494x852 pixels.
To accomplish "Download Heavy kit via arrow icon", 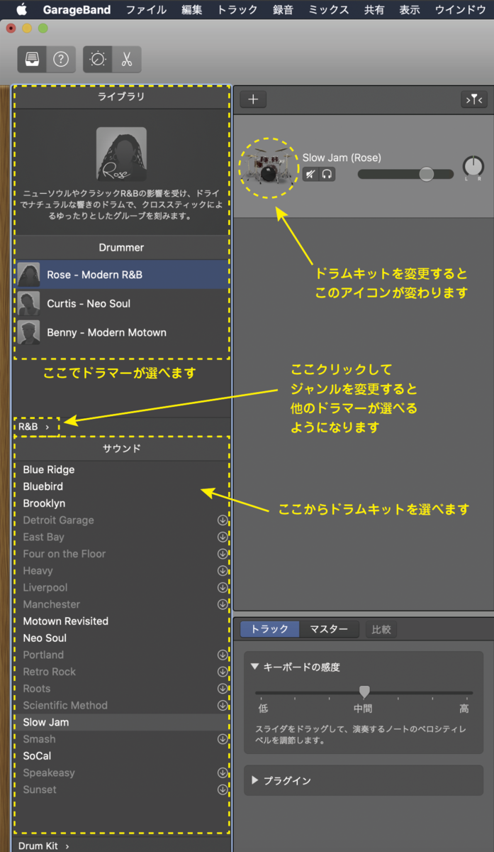I will tap(223, 571).
